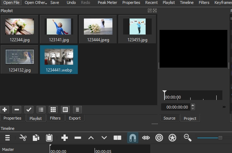The width and height of the screenshot is (232, 153).
Task: Close the Playlist panel
Action: 155,10
